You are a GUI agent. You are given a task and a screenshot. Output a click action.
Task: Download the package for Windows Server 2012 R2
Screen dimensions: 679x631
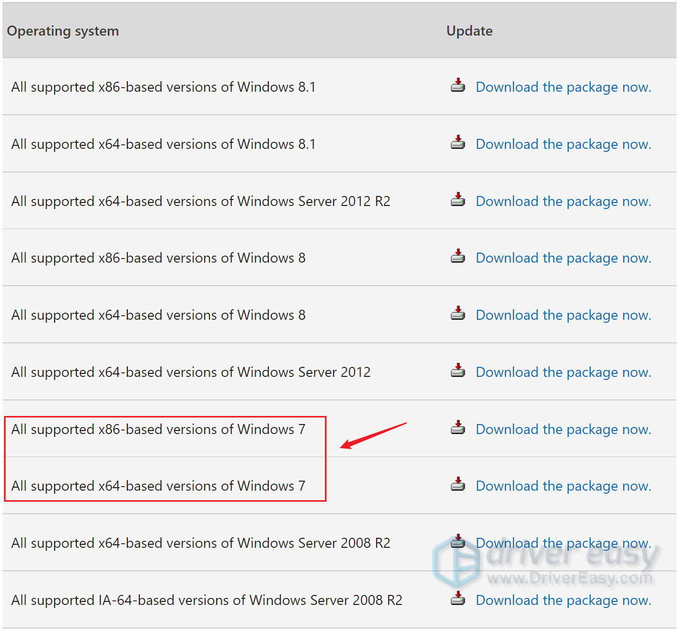coord(563,201)
